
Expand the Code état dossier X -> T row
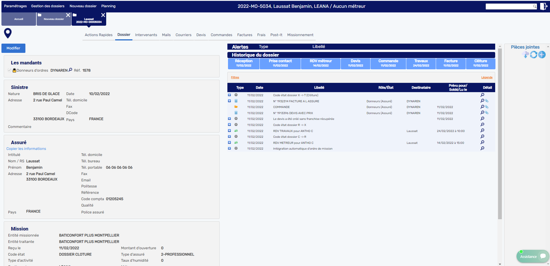(229, 95)
